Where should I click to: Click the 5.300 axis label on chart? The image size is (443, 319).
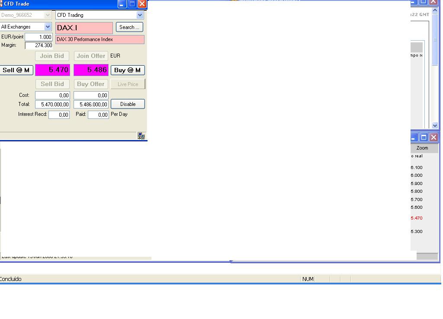pyautogui.click(x=417, y=231)
